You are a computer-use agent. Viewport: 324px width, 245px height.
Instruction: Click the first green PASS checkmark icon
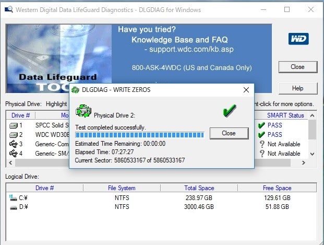coord(261,125)
